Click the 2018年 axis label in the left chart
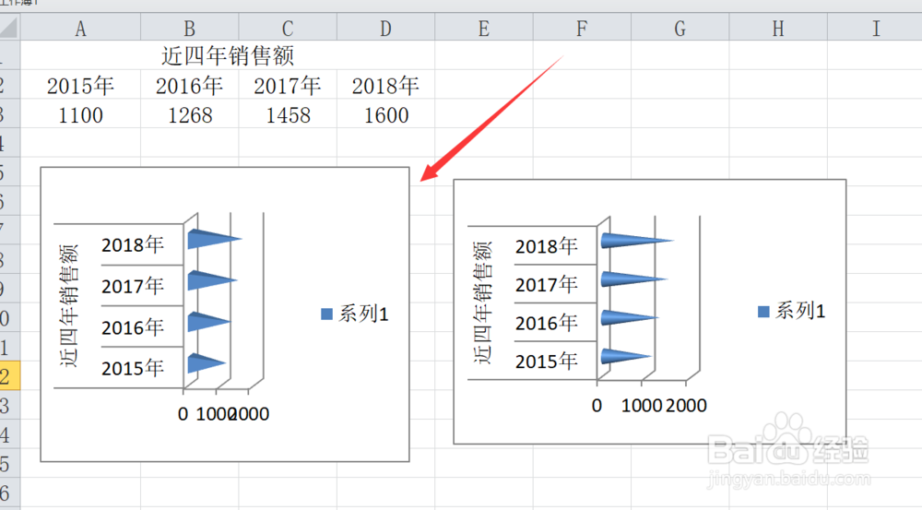Viewport: 922px width, 510px height. (132, 244)
